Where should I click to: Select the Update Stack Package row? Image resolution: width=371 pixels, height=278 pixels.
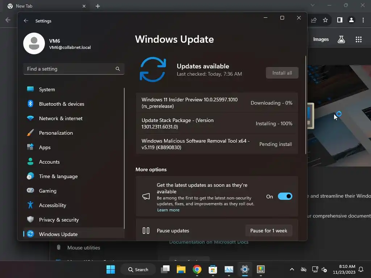point(217,123)
